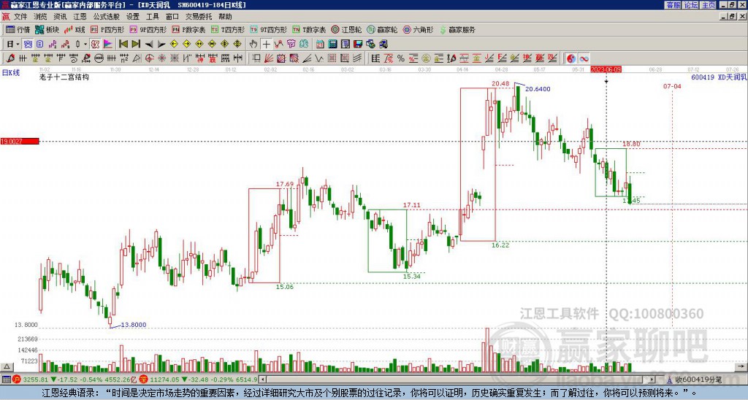748x400 pixels.
Task: Open 赢家服务 with dollar icon
Action: (457, 29)
